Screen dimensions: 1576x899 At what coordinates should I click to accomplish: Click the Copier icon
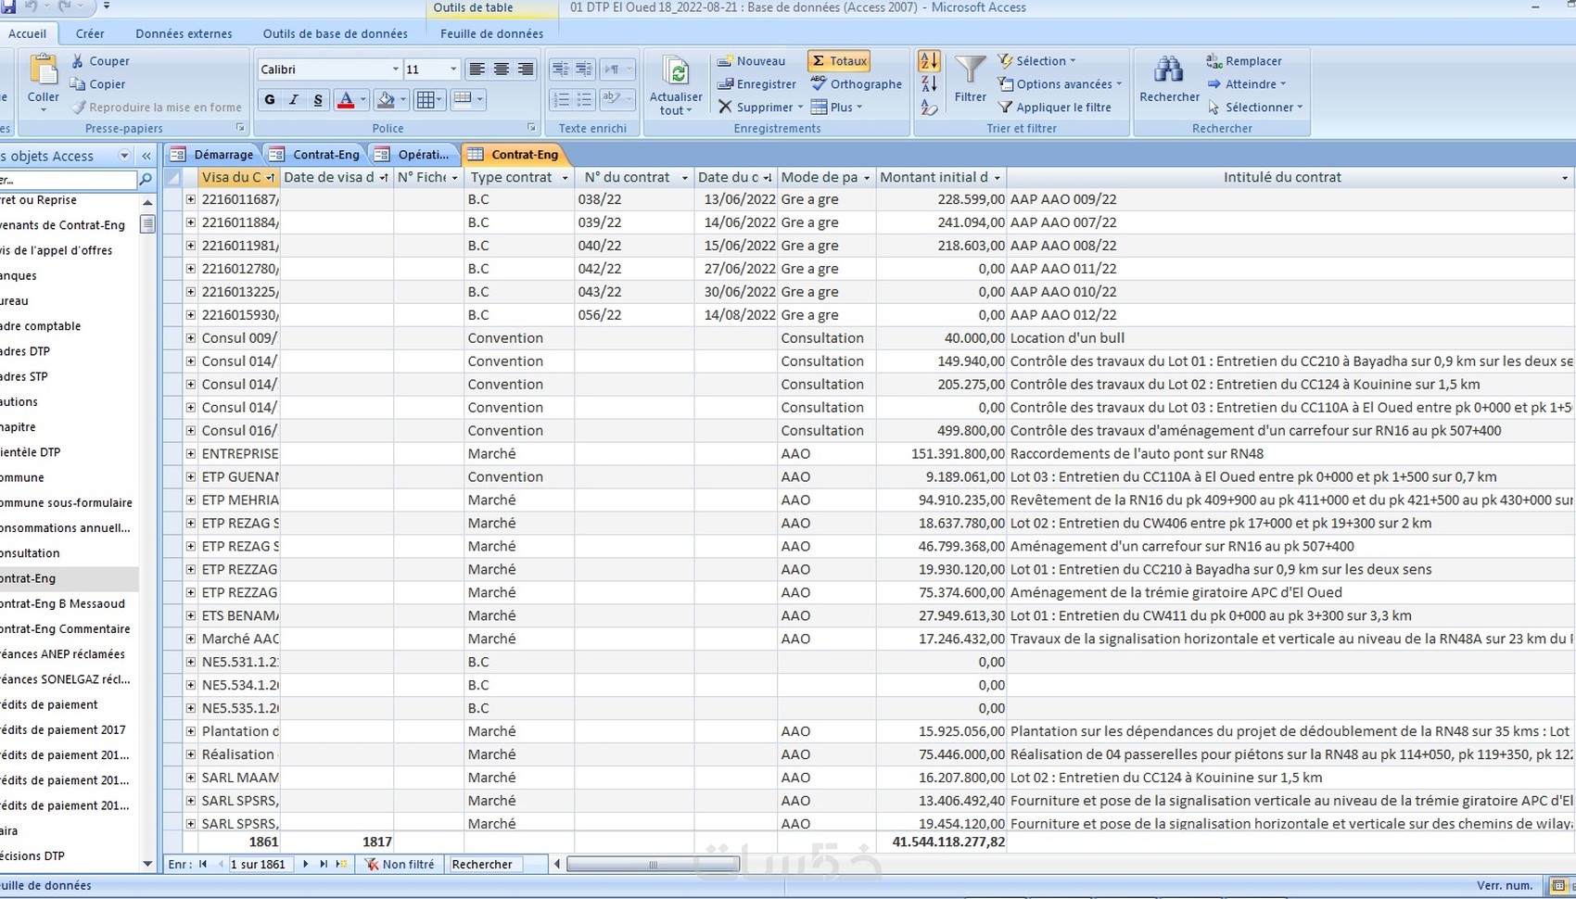[78, 84]
